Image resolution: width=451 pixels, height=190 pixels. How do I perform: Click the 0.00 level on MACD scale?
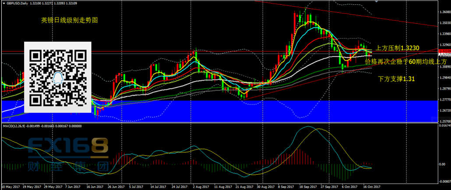441,164
